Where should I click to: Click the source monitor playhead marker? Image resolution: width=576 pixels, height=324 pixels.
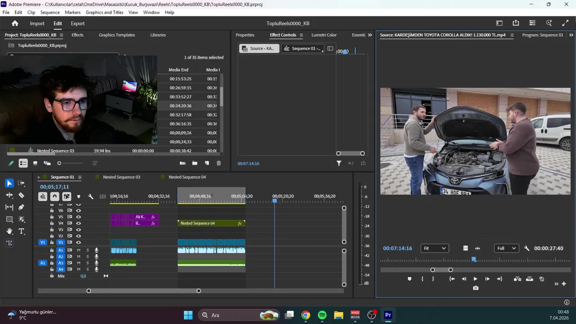(474, 259)
